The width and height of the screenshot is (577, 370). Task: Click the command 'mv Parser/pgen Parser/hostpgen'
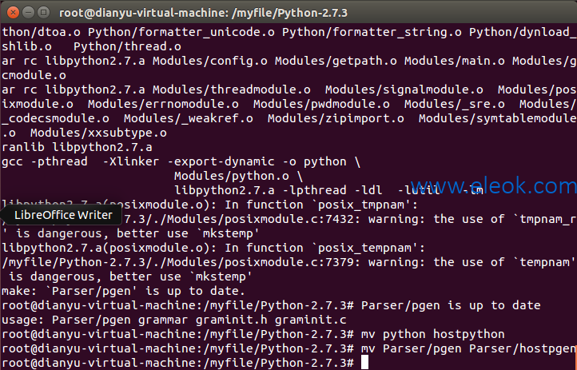pos(468,348)
